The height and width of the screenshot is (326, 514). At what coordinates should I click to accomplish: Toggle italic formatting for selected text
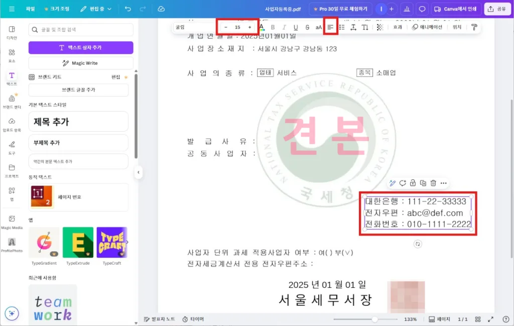(x=284, y=27)
